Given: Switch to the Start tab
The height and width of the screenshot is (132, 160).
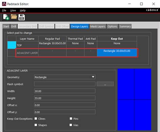Looking at the screenshot, I should coord(6,26).
